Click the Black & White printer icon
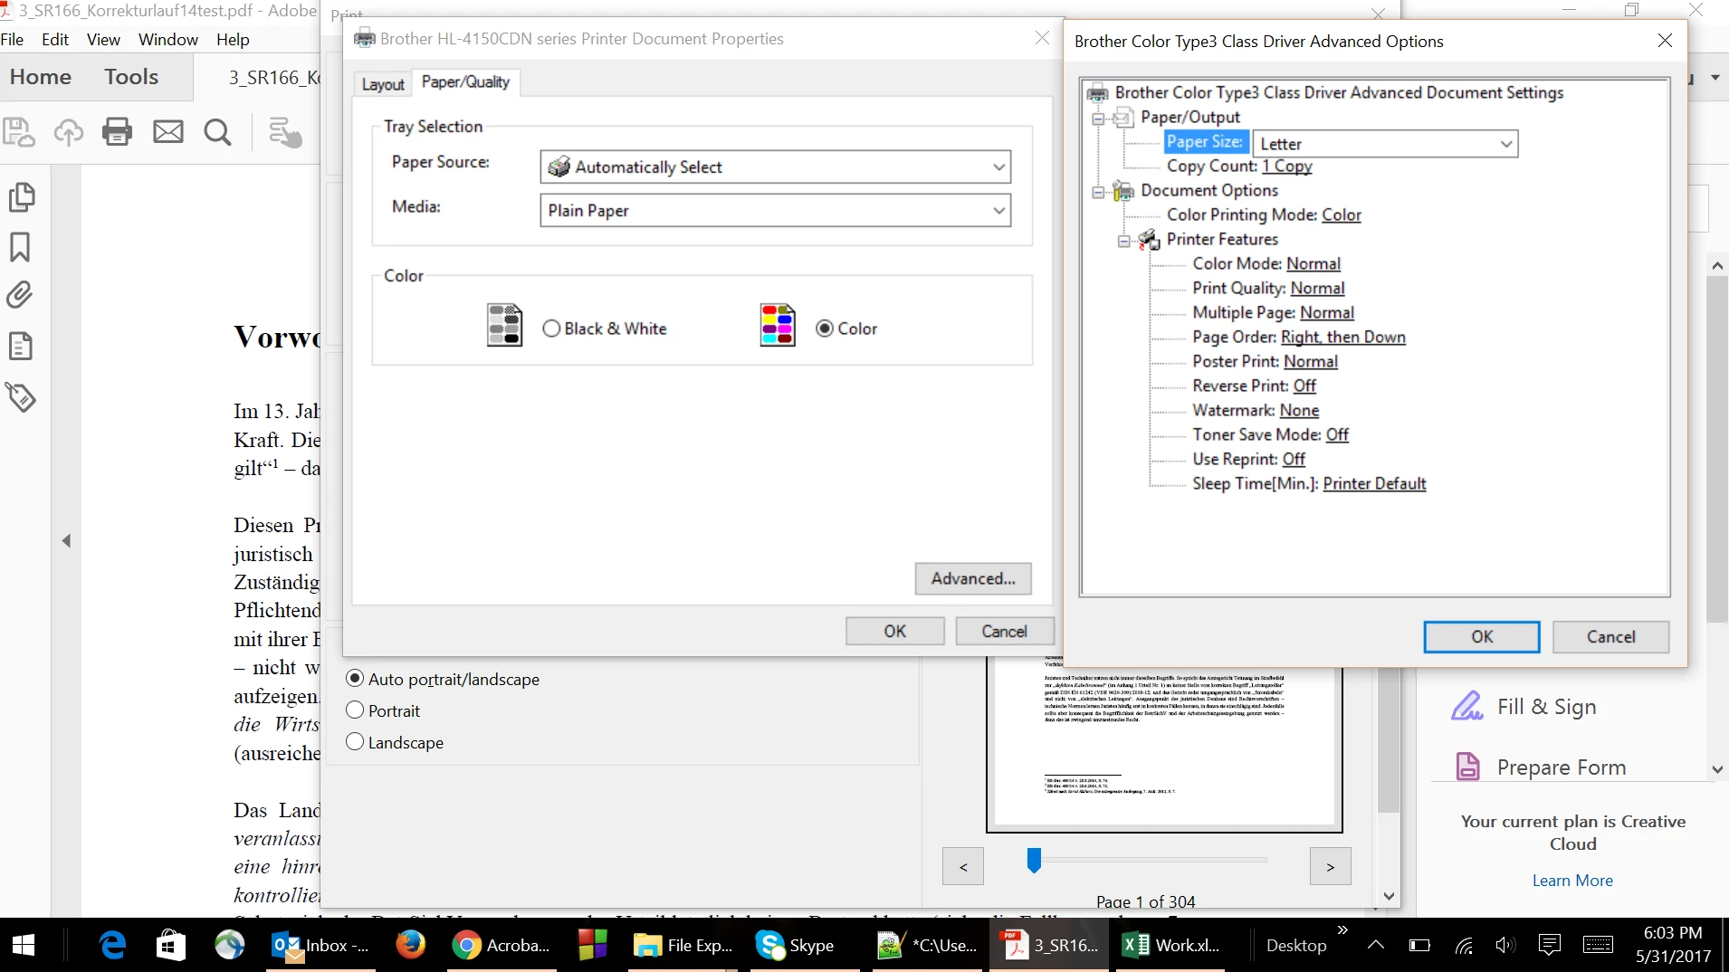This screenshot has width=1729, height=972. click(504, 325)
